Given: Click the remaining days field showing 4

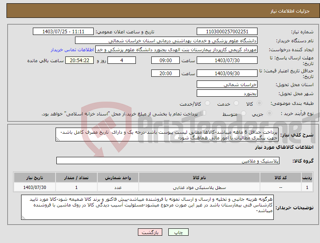Looking at the screenshot, I should coord(122,60).
